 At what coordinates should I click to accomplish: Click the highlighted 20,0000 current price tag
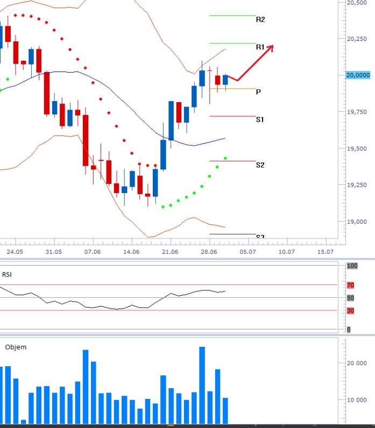(358, 75)
